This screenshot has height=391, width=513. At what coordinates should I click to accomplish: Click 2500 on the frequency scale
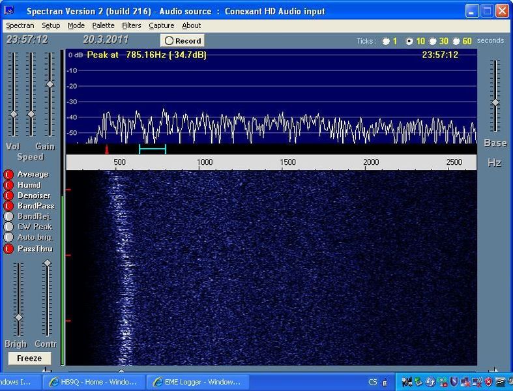pyautogui.click(x=454, y=162)
